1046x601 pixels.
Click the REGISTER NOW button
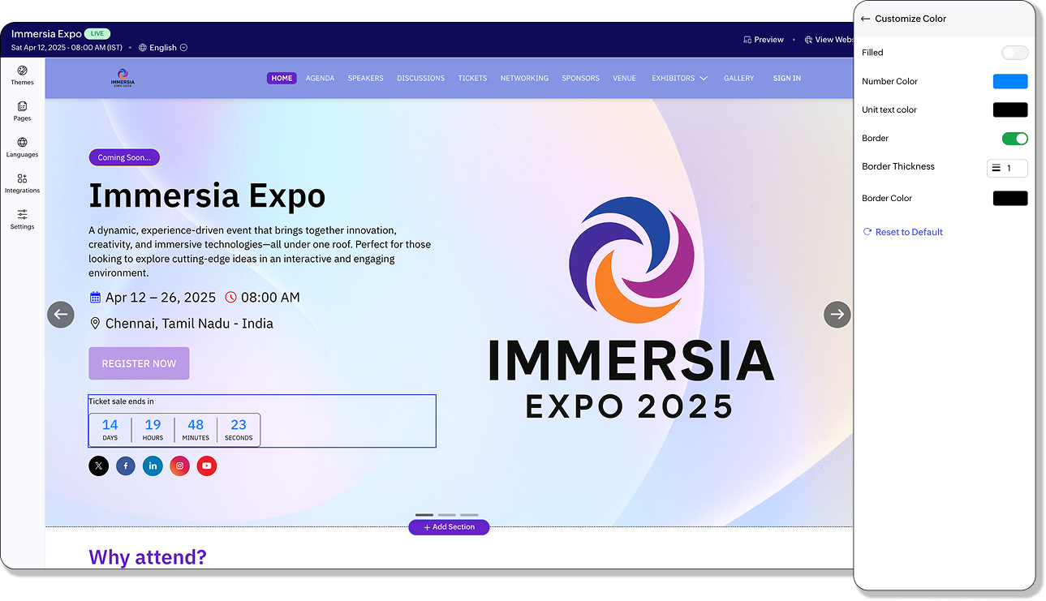point(139,363)
